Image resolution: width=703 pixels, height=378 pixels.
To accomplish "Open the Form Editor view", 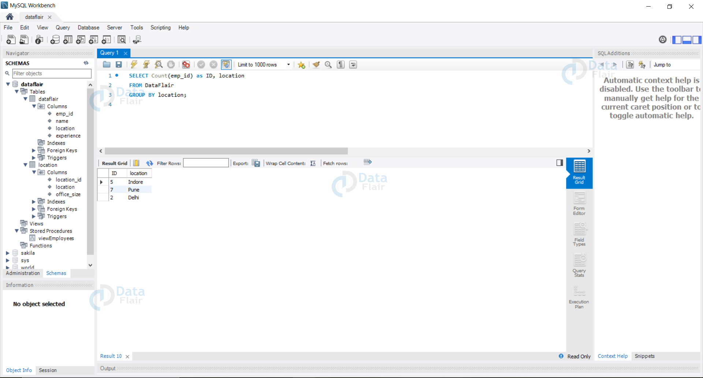I will pyautogui.click(x=579, y=204).
